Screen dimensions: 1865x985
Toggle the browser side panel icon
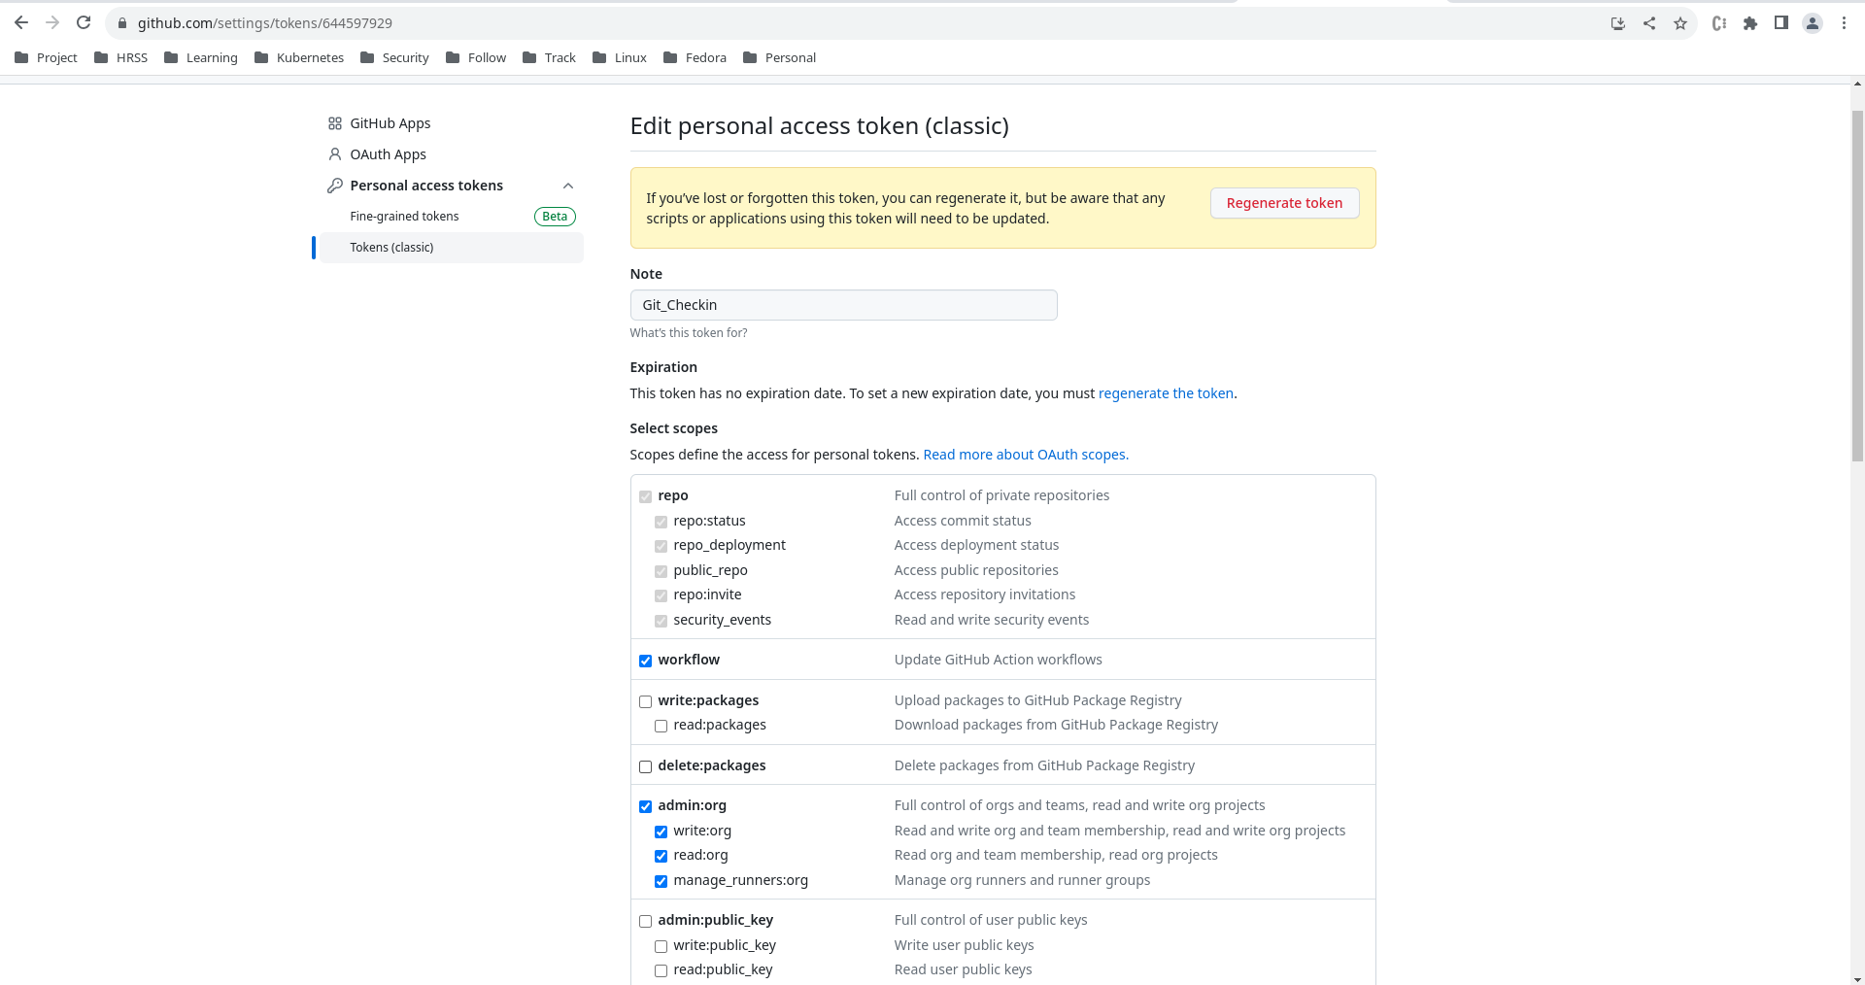tap(1781, 23)
